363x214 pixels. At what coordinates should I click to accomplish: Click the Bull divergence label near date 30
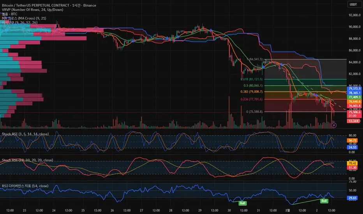pyautogui.click(x=242, y=203)
